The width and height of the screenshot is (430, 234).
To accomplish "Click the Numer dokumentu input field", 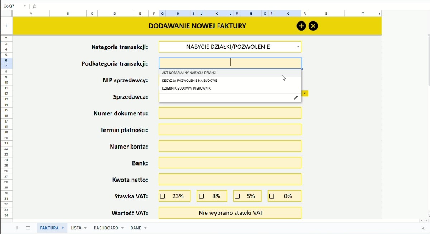I will click(x=230, y=113).
